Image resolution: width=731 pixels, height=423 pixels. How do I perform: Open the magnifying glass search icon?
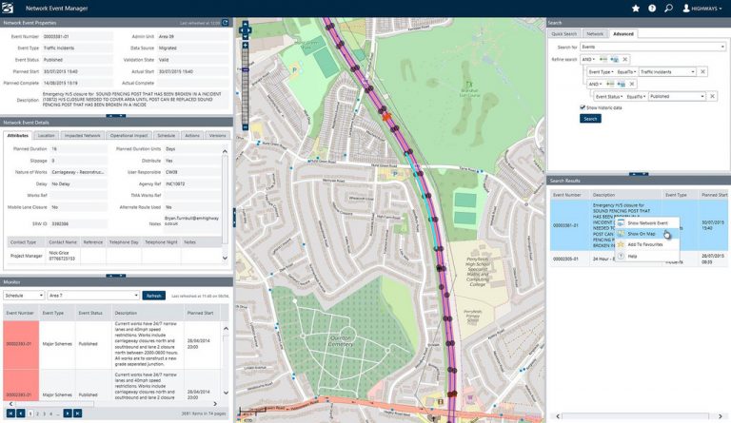pos(669,8)
